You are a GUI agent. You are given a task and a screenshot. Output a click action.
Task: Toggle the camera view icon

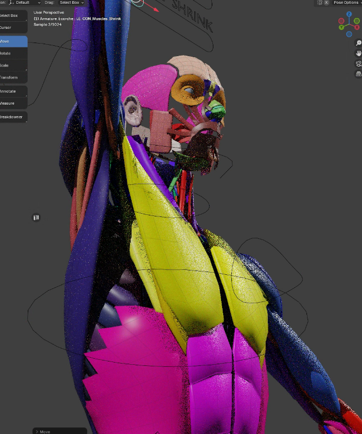tap(358, 64)
